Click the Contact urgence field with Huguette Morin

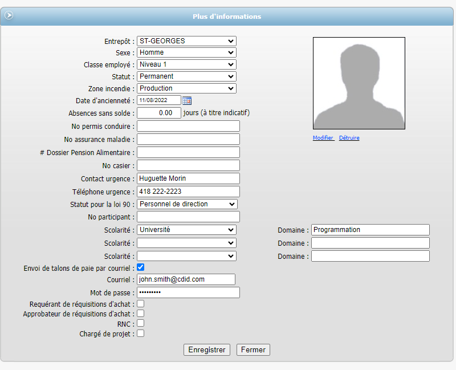pos(189,178)
